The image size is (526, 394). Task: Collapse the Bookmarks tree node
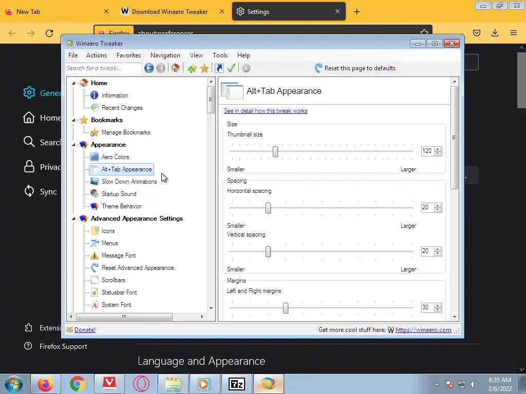(x=73, y=120)
